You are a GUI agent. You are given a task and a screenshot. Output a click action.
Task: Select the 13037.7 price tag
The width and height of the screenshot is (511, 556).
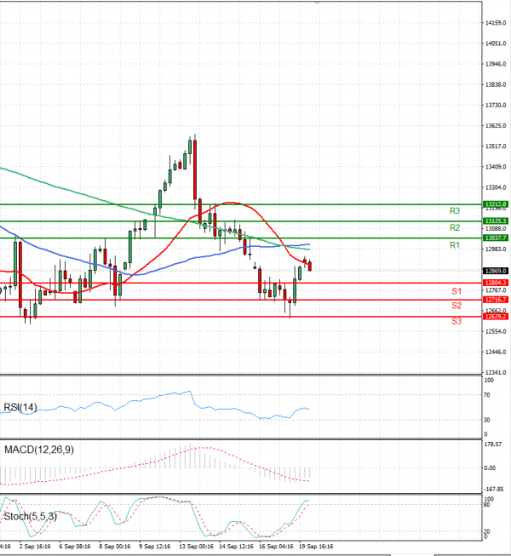pyautogui.click(x=496, y=238)
